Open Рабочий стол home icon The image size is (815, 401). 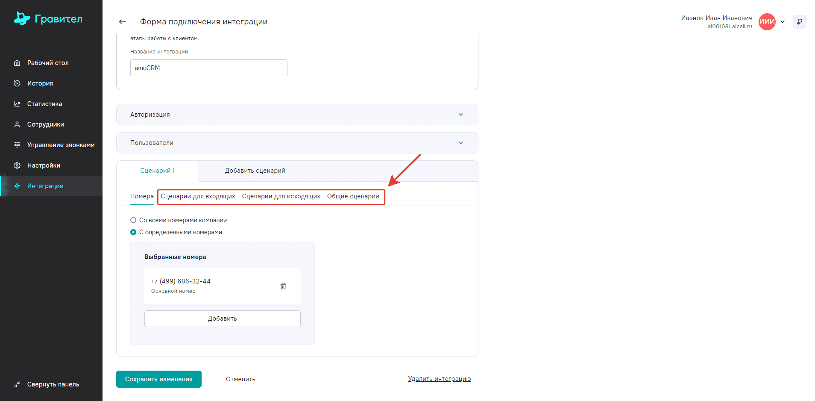point(17,63)
